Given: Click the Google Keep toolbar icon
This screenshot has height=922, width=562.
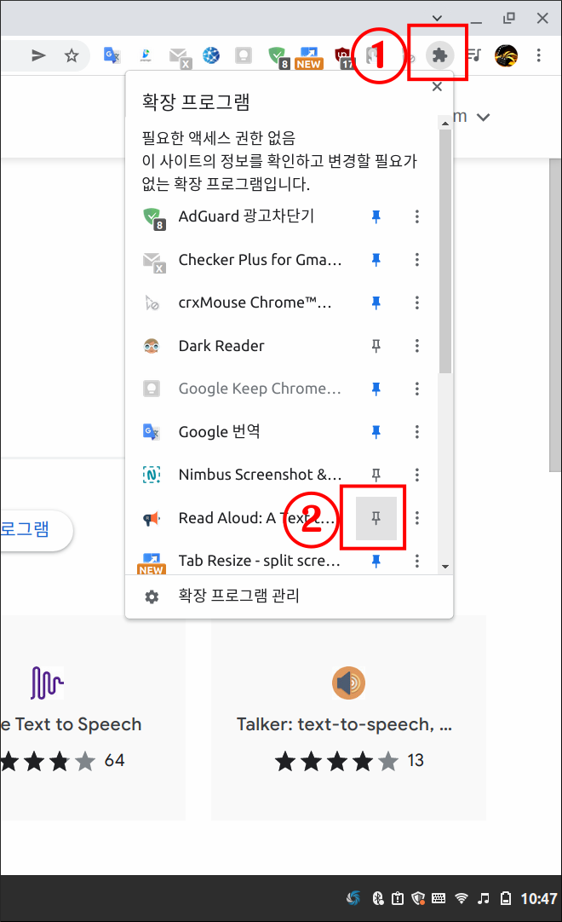Looking at the screenshot, I should click(244, 55).
